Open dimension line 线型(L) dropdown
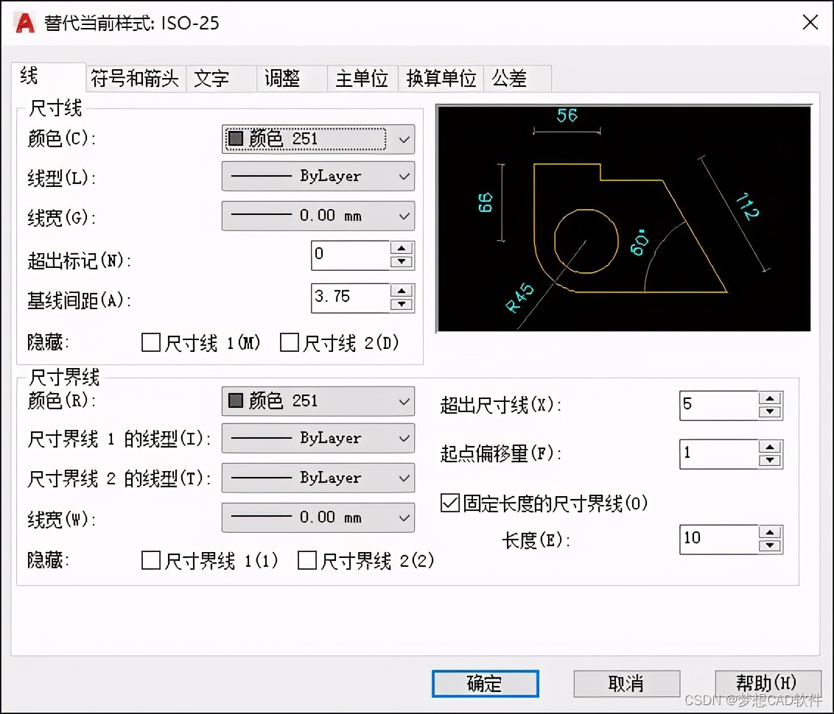Screen dimensions: 834x714 pyautogui.click(x=318, y=177)
